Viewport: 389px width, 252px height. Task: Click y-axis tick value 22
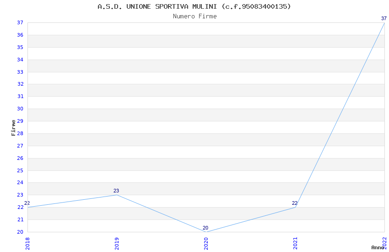coord(20,207)
